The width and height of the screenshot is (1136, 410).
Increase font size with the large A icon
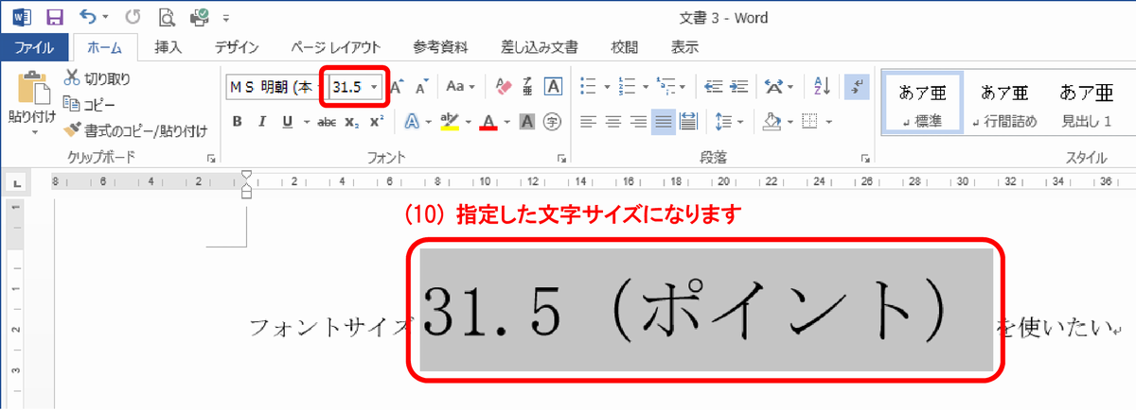coord(398,86)
